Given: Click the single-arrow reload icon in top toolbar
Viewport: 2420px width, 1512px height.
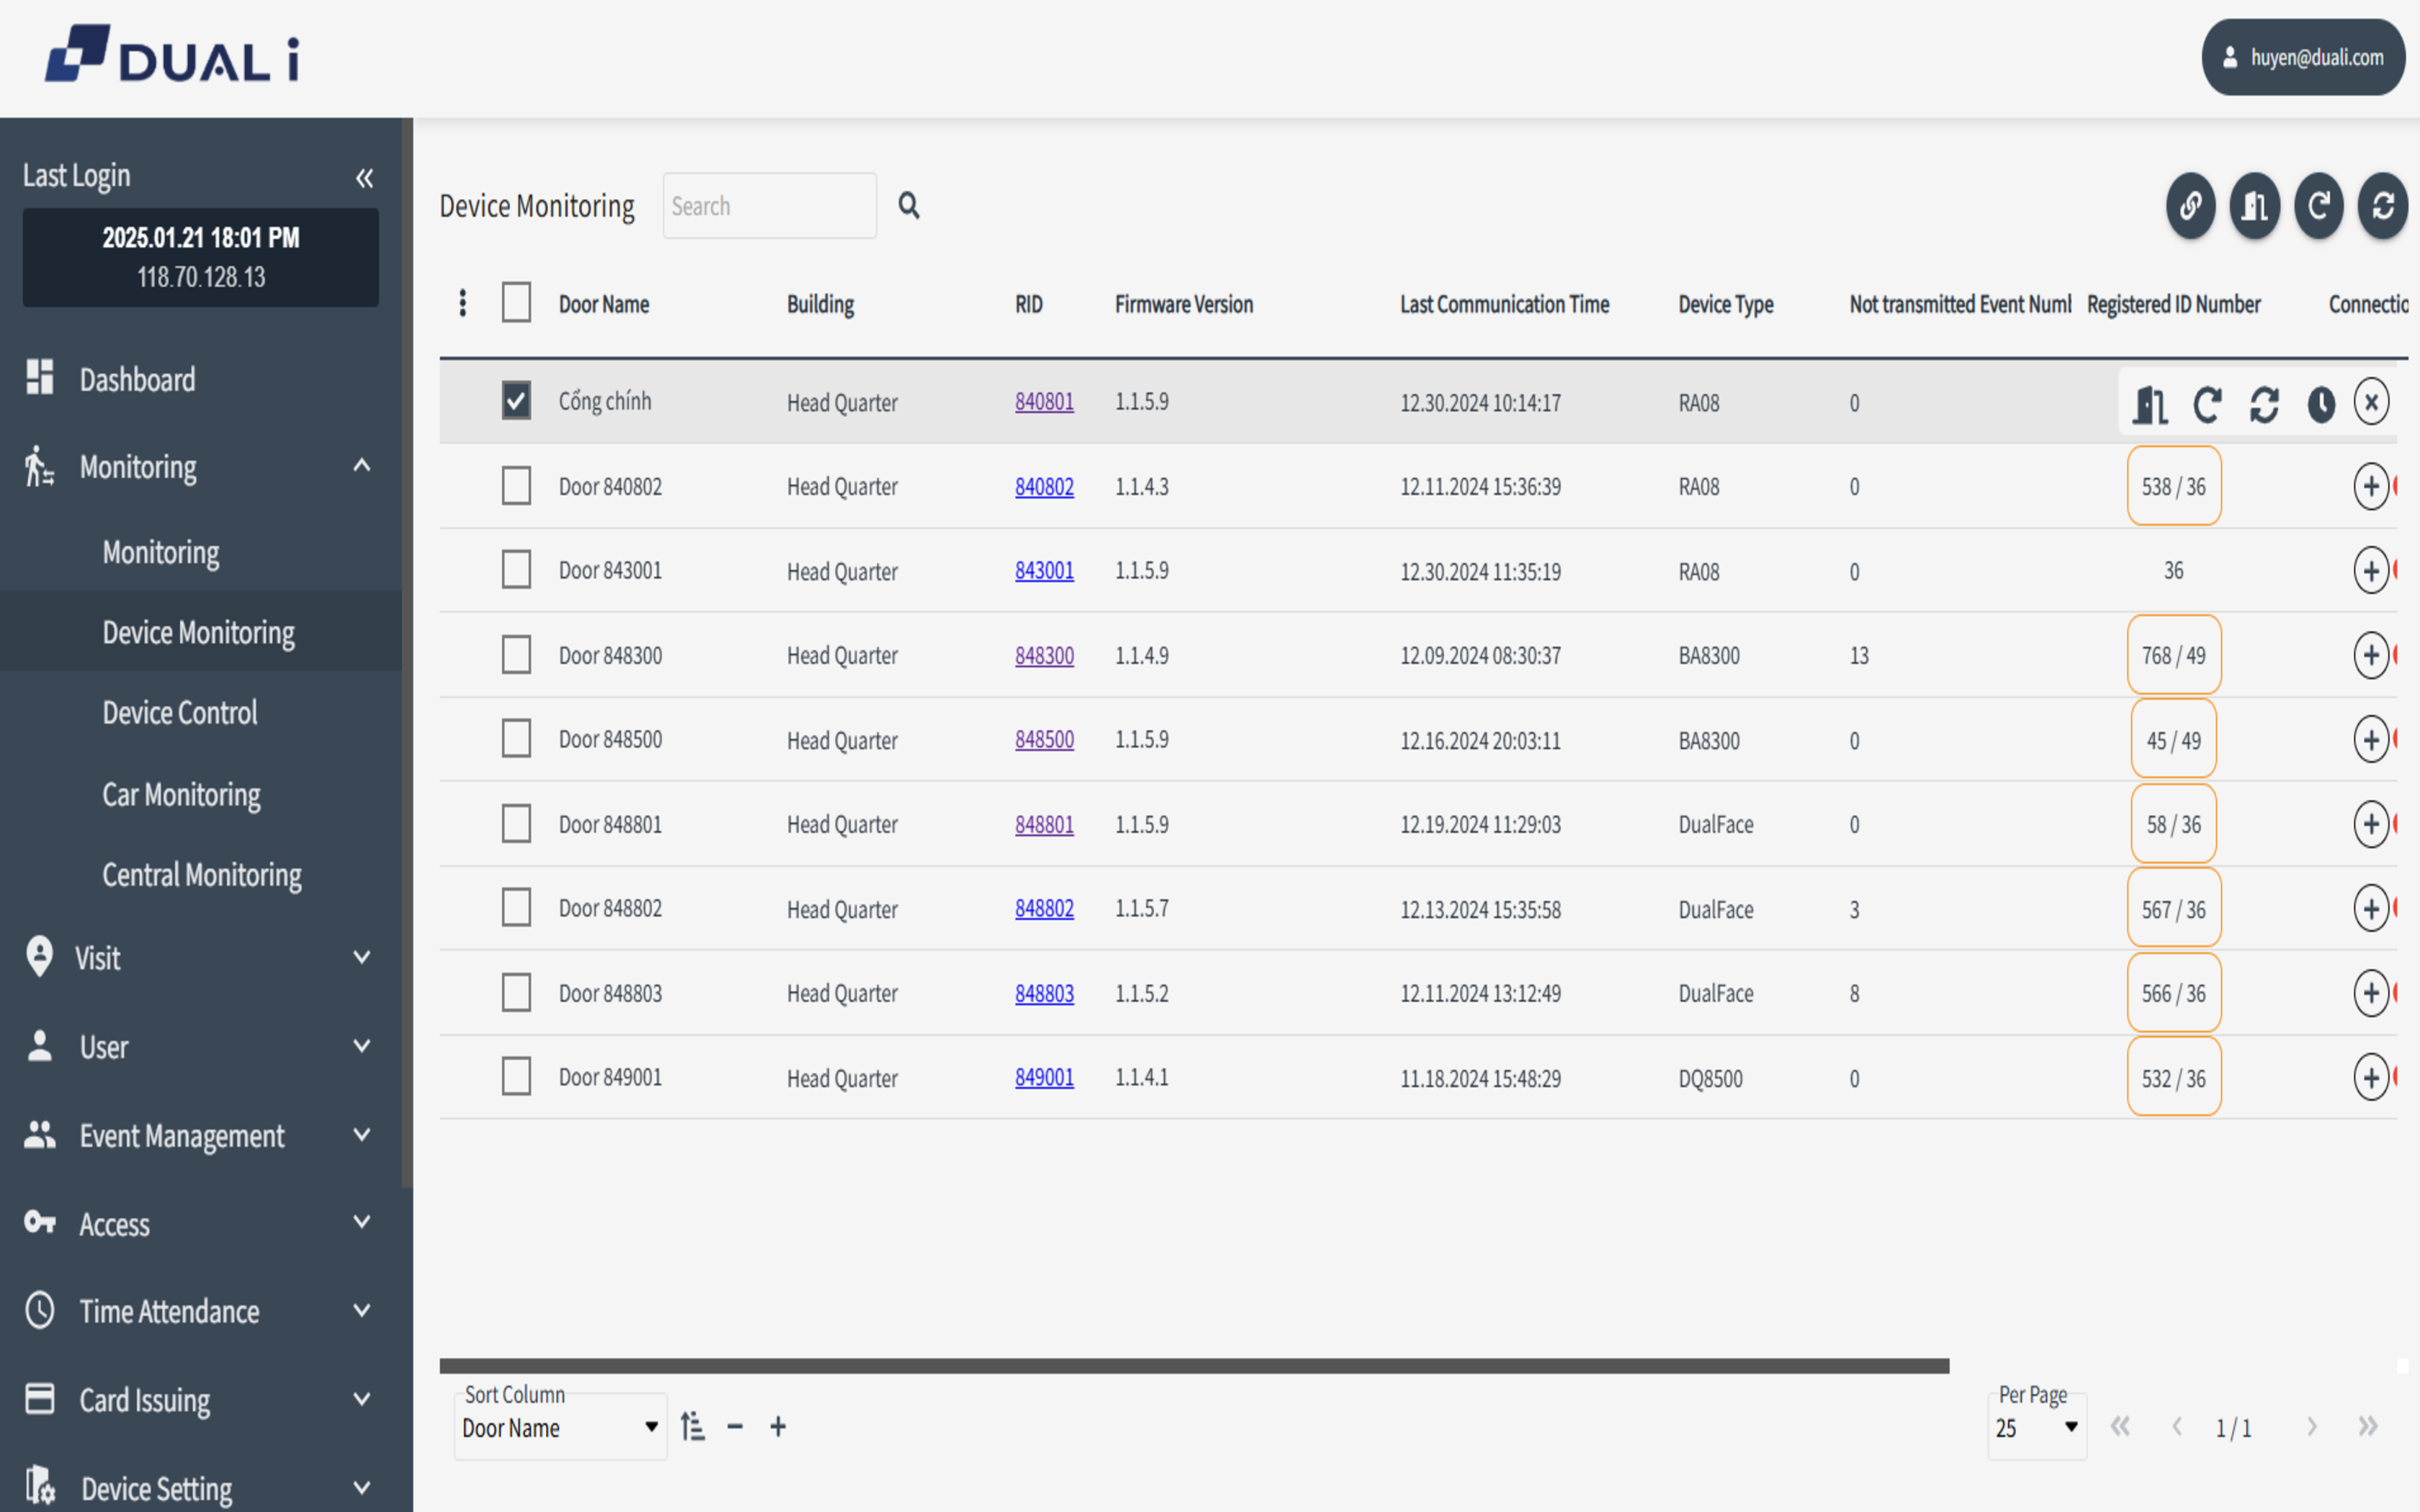Looking at the screenshot, I should tap(2318, 206).
